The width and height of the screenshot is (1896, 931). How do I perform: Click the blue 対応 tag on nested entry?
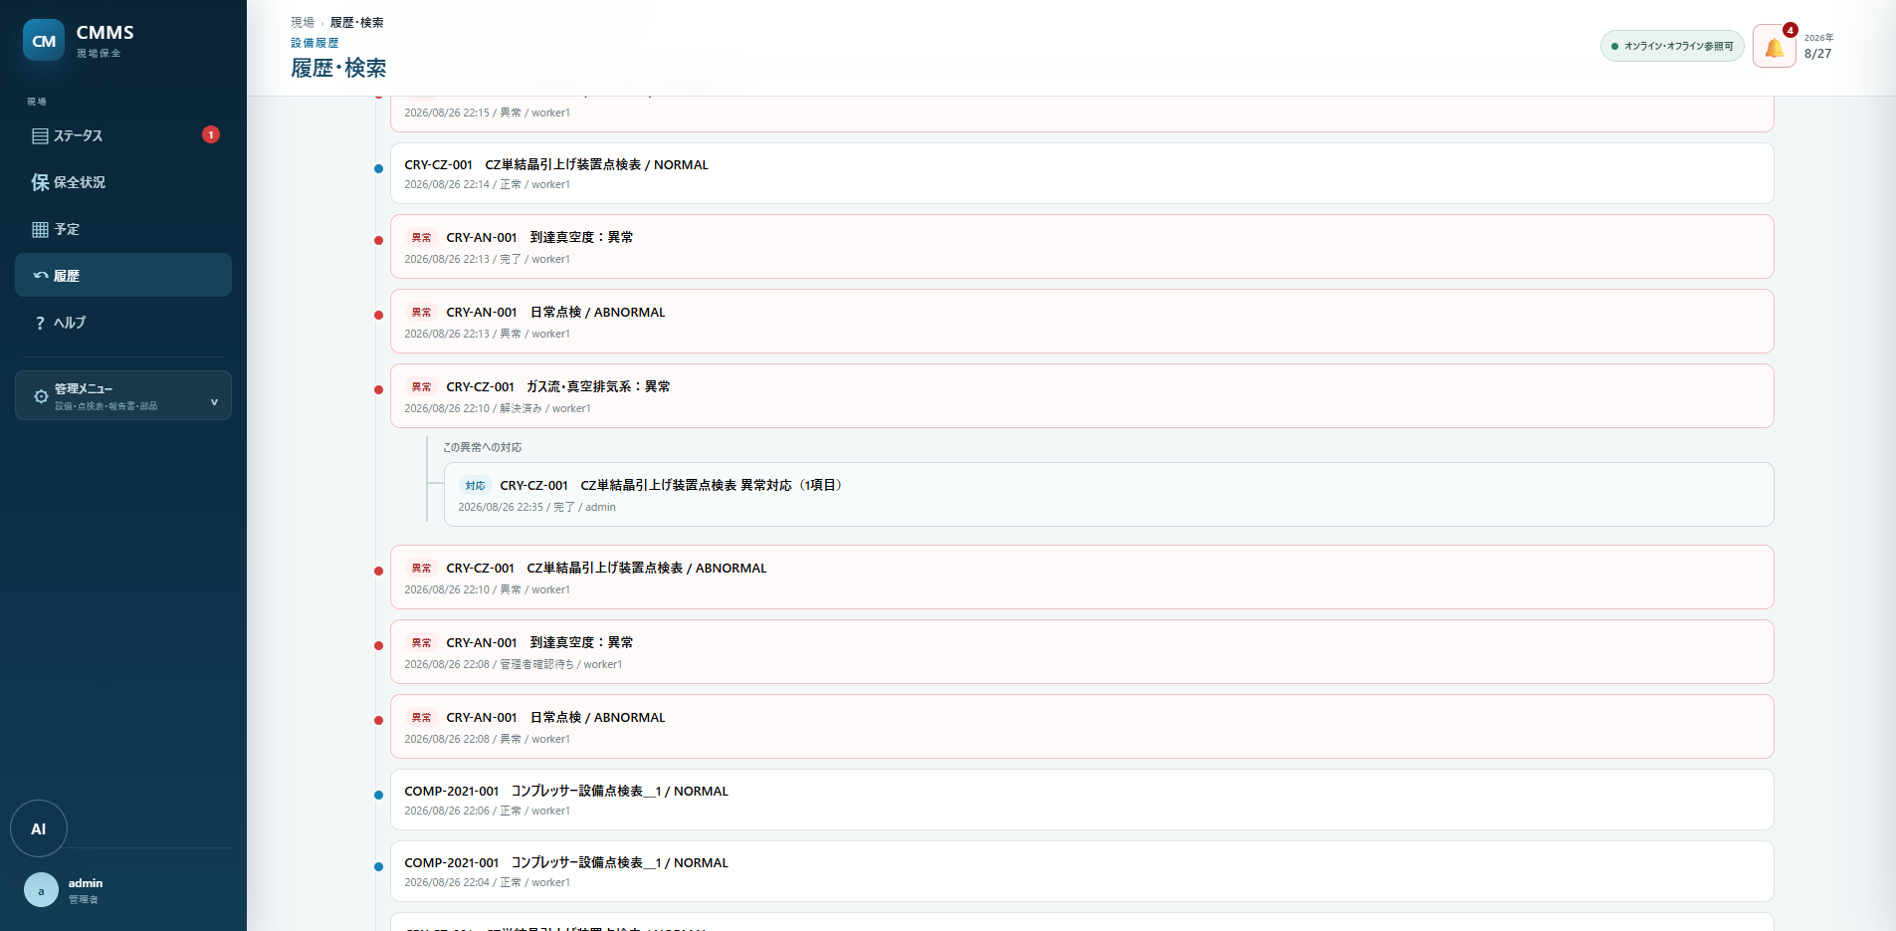tap(476, 486)
